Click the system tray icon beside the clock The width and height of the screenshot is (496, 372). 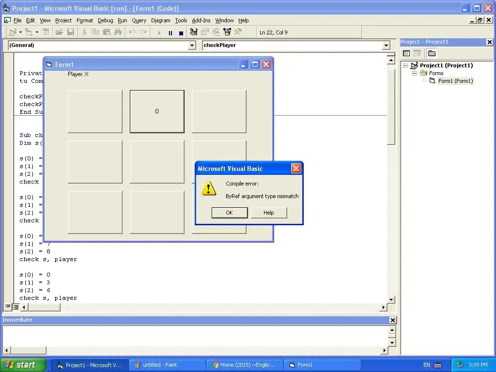pyautogui.click(x=460, y=365)
